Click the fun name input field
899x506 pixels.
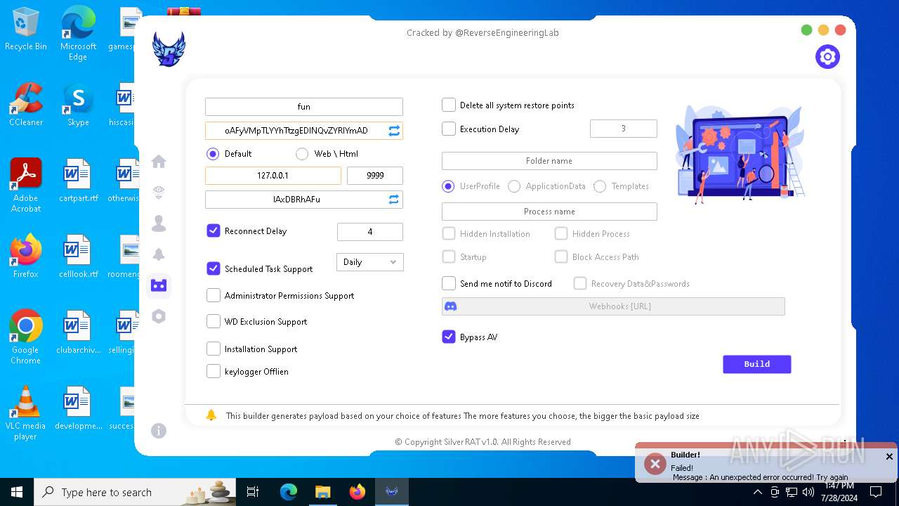[x=304, y=107]
